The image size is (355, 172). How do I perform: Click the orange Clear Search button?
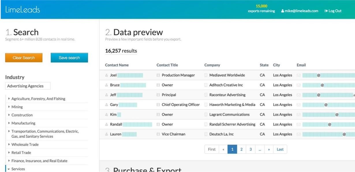pos(24,58)
